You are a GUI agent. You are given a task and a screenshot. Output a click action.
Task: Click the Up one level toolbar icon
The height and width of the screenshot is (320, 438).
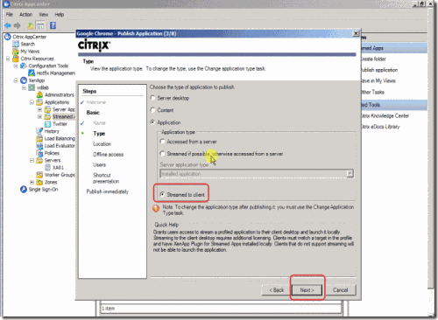click(x=31, y=25)
